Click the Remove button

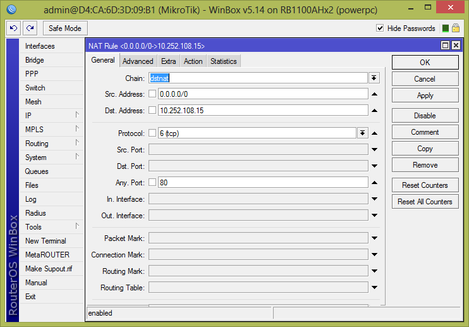(x=425, y=165)
